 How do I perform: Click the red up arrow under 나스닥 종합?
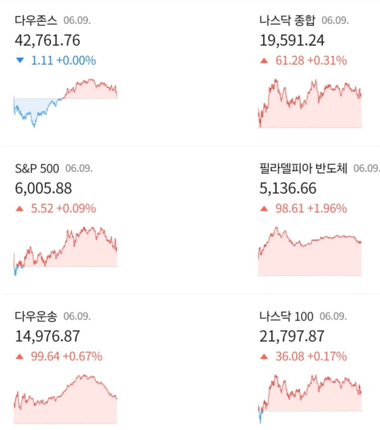point(264,61)
